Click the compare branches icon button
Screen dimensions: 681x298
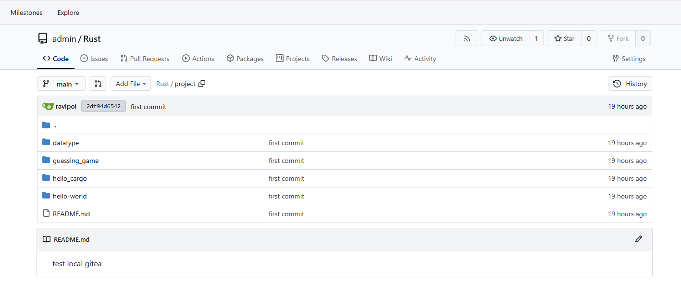click(x=98, y=84)
